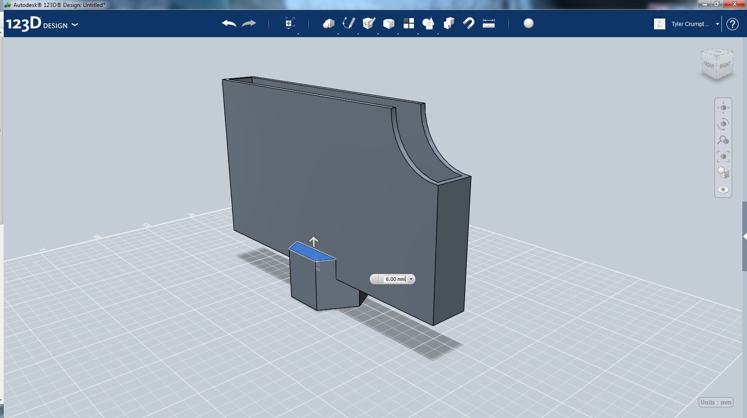Expand the right side panel handle

[x=745, y=237]
